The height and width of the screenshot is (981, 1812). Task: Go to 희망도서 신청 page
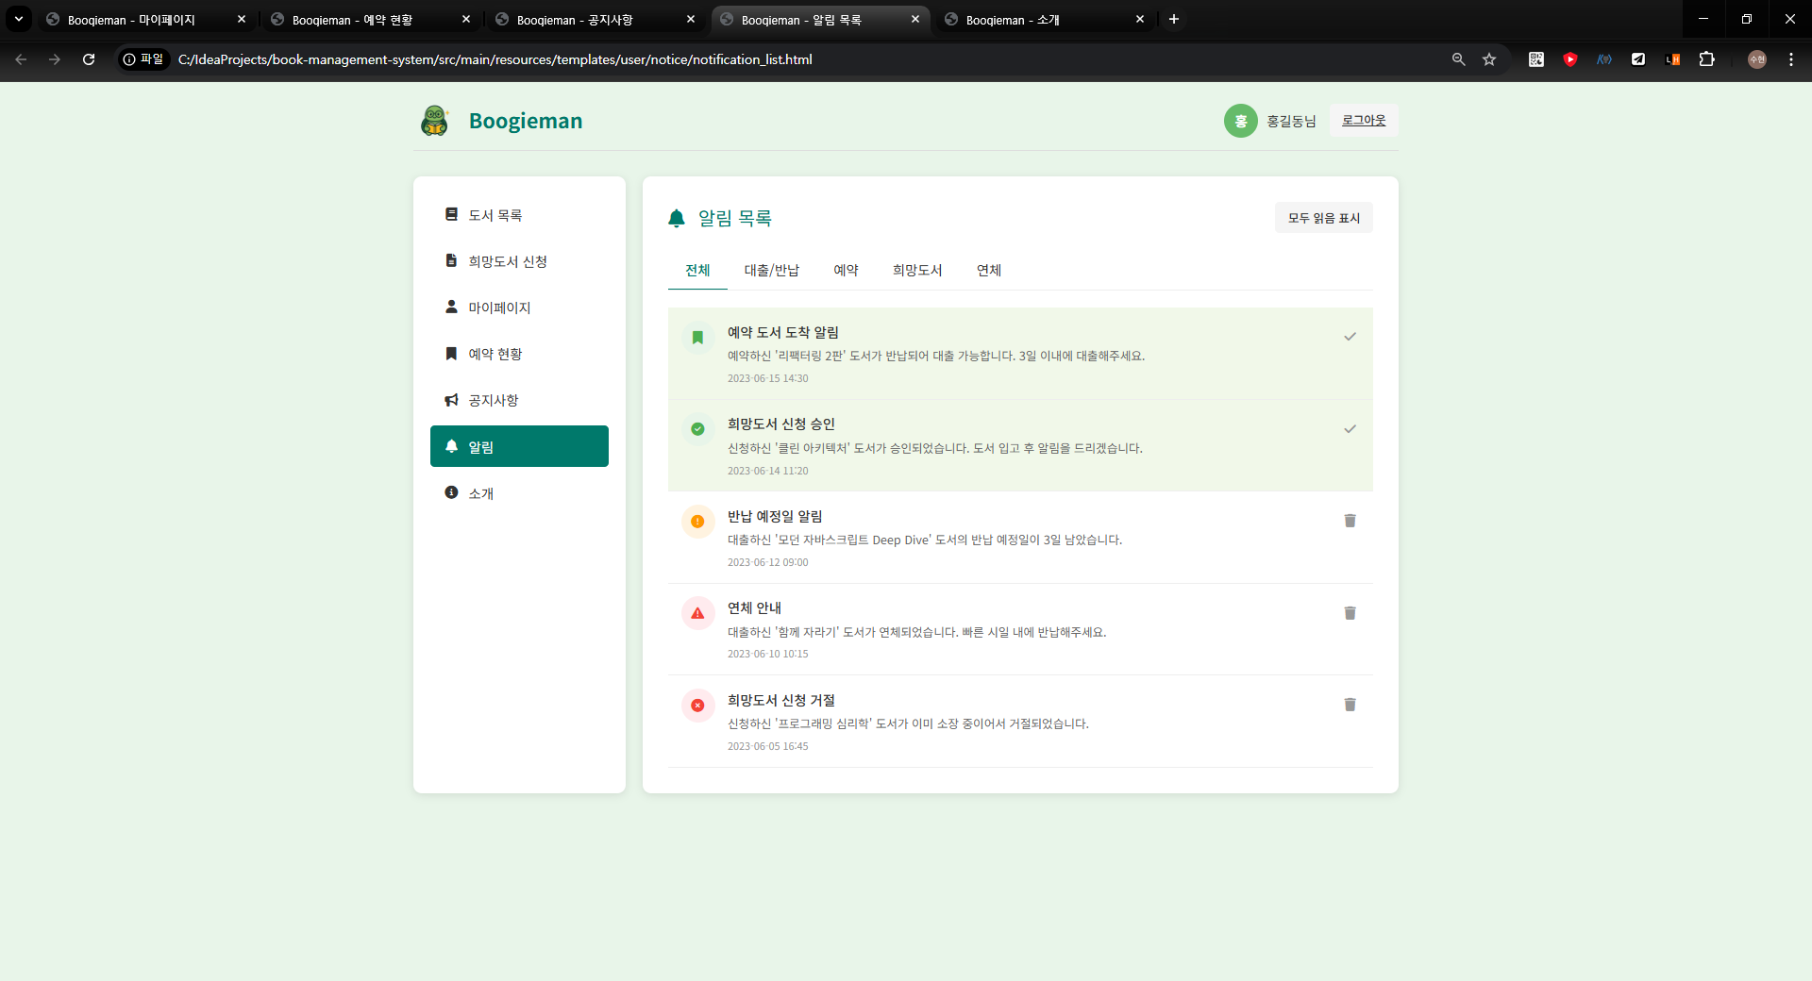[x=507, y=261]
